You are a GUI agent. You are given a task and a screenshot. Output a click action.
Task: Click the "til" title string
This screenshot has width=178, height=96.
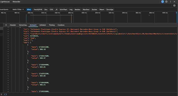click(x=73, y=29)
